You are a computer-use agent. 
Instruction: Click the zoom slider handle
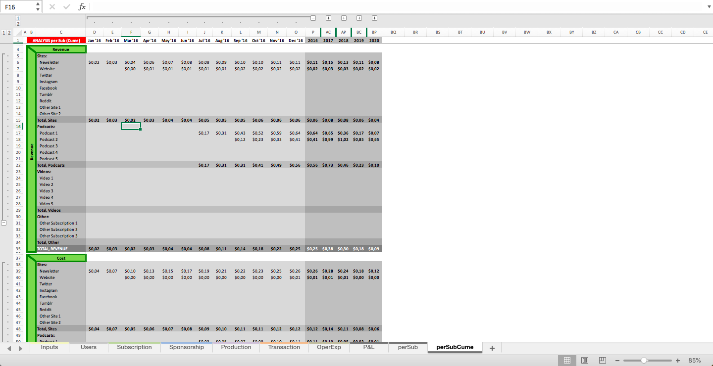[644, 361]
